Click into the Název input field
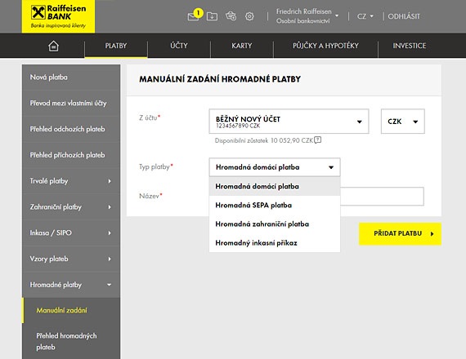 click(x=382, y=196)
